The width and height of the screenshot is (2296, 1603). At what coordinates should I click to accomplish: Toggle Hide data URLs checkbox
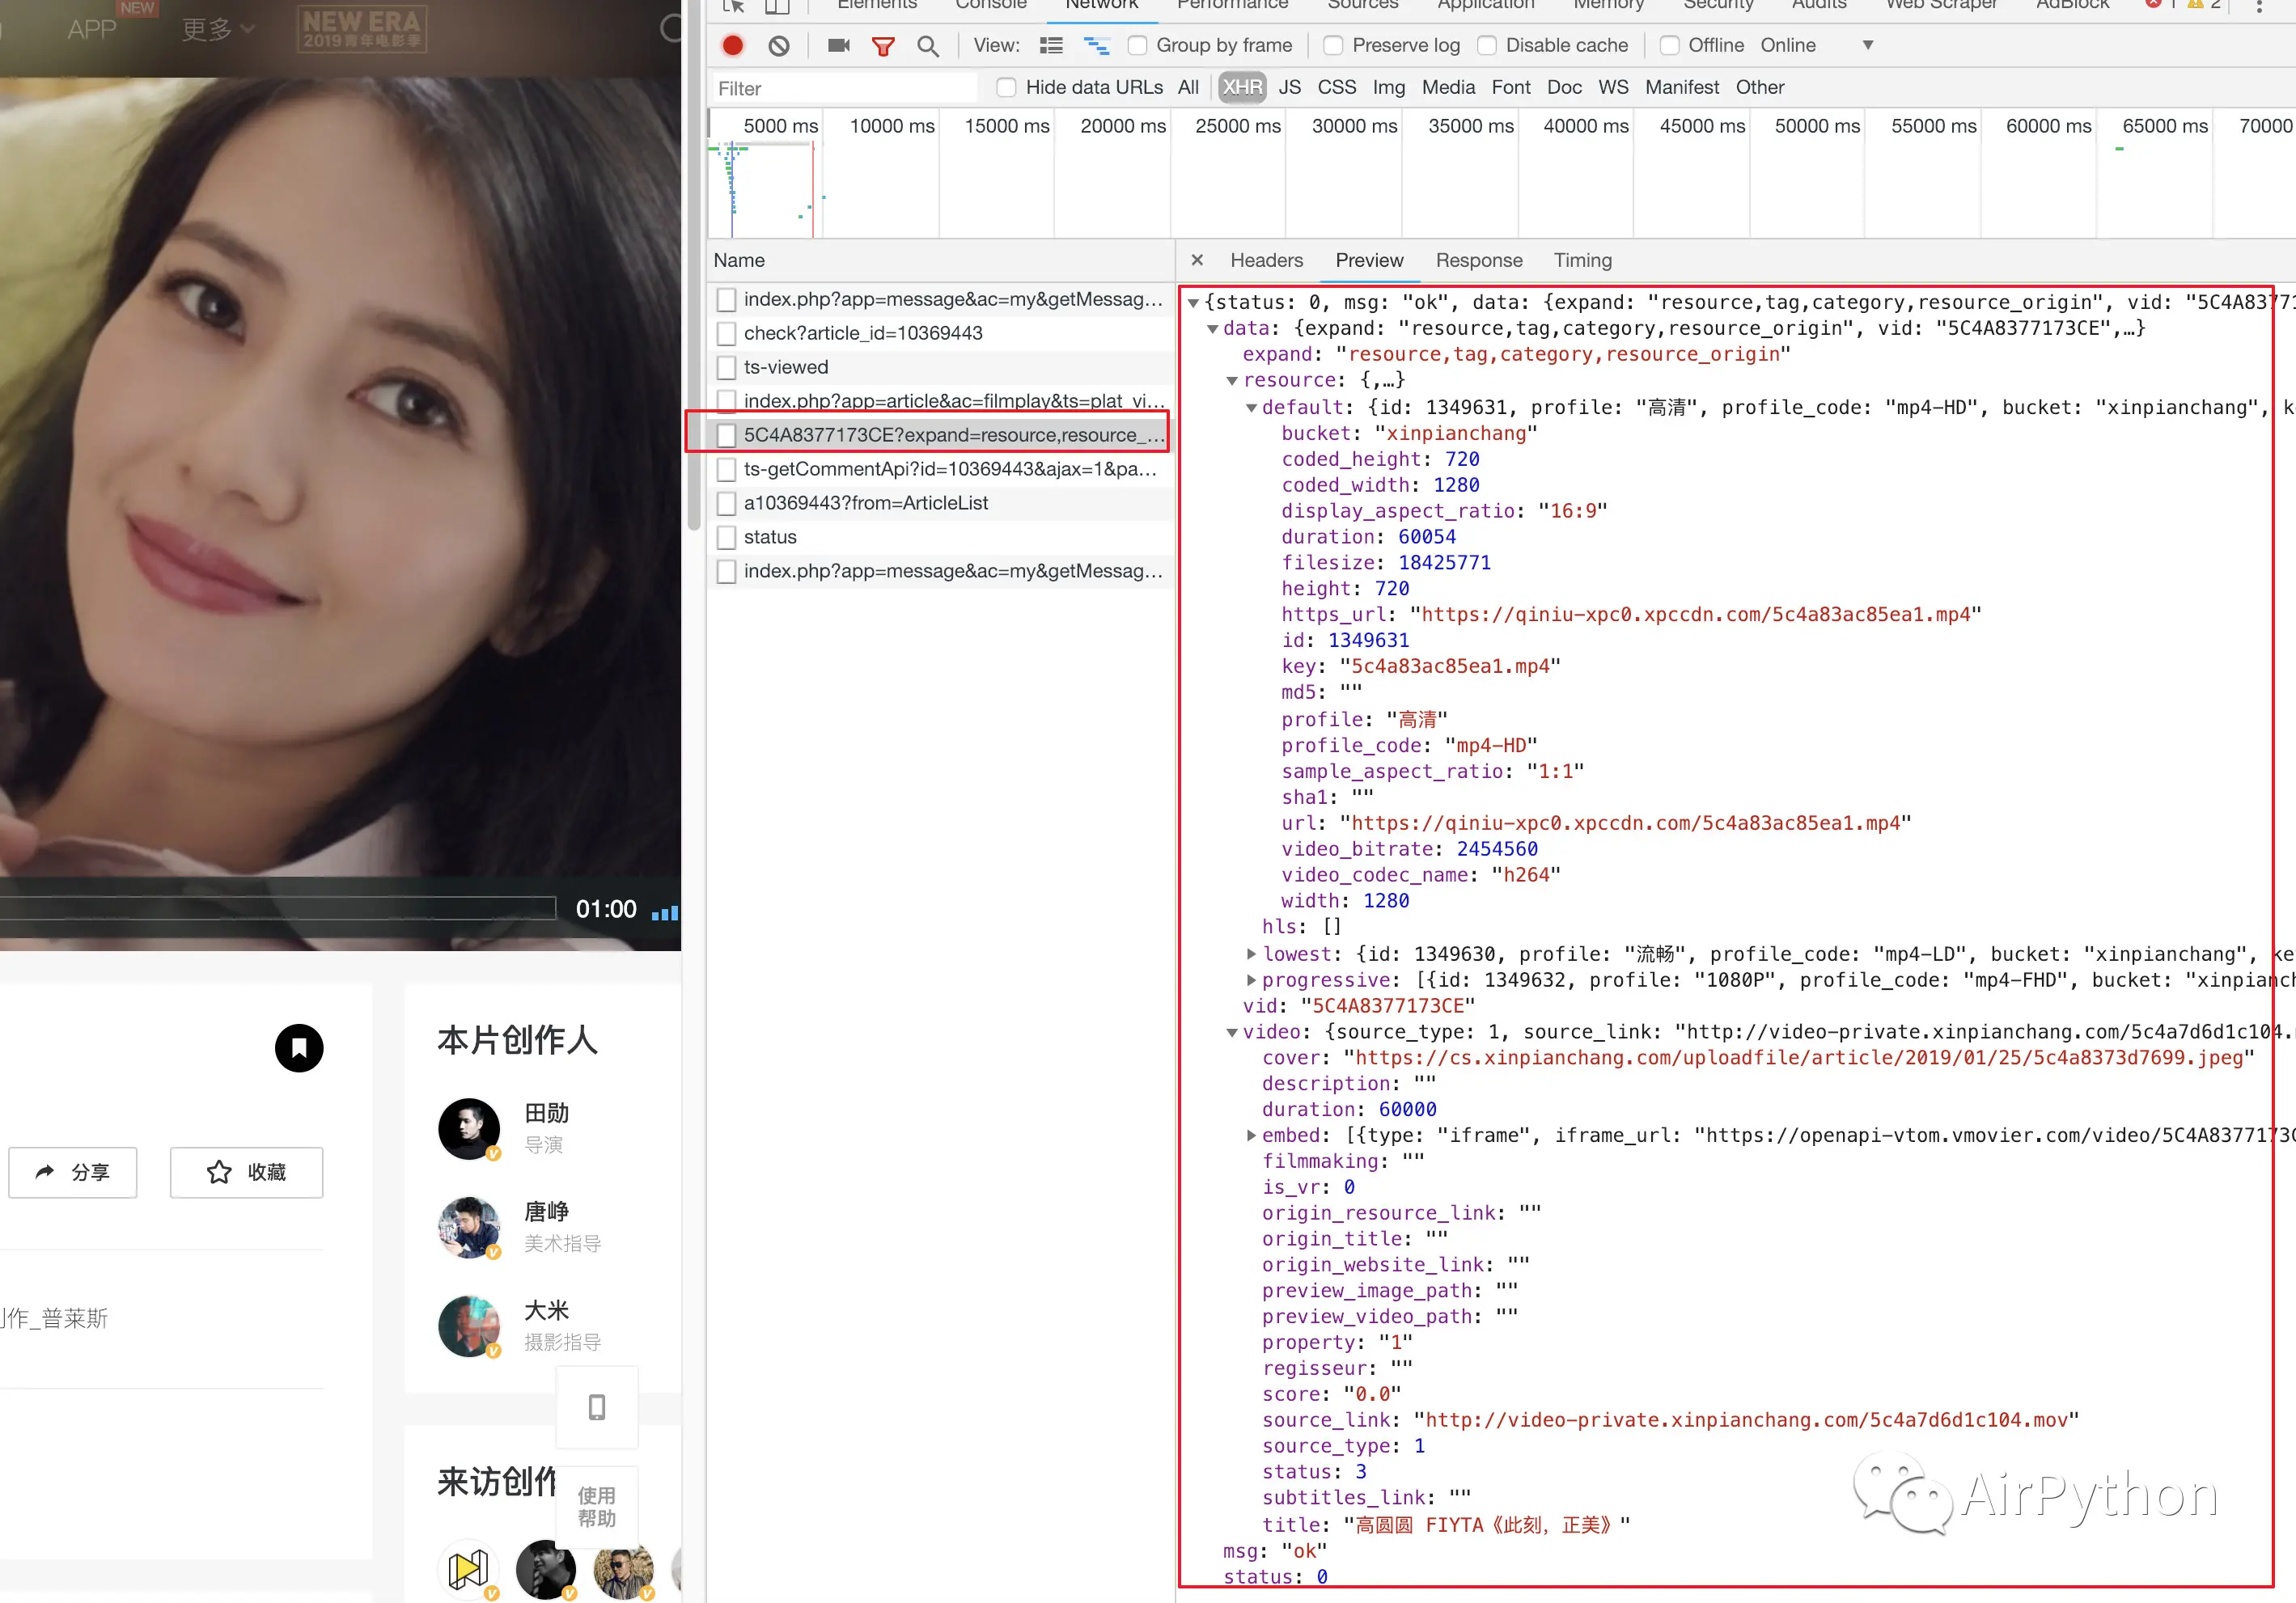1006,88
